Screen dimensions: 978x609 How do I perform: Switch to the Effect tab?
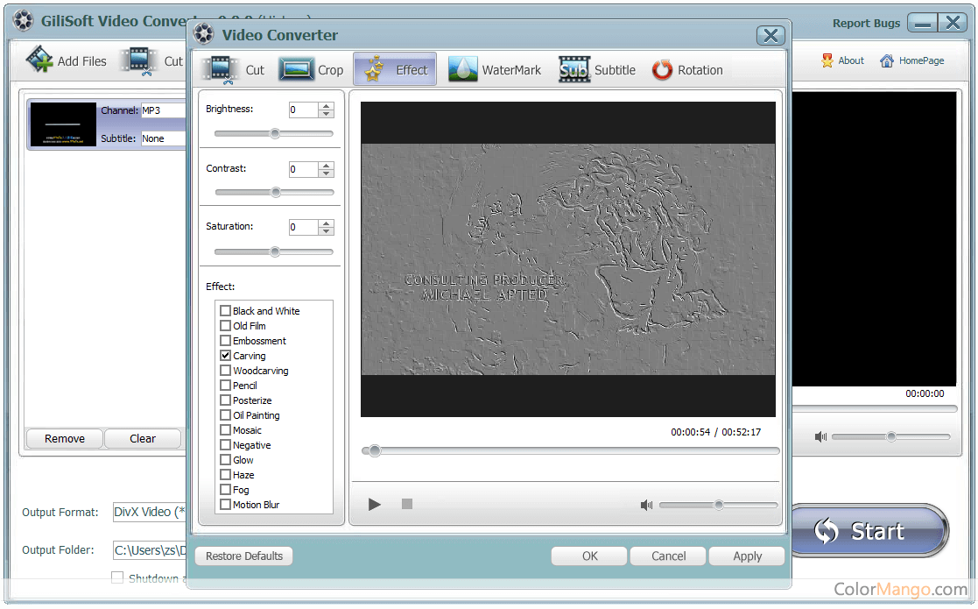click(x=396, y=70)
